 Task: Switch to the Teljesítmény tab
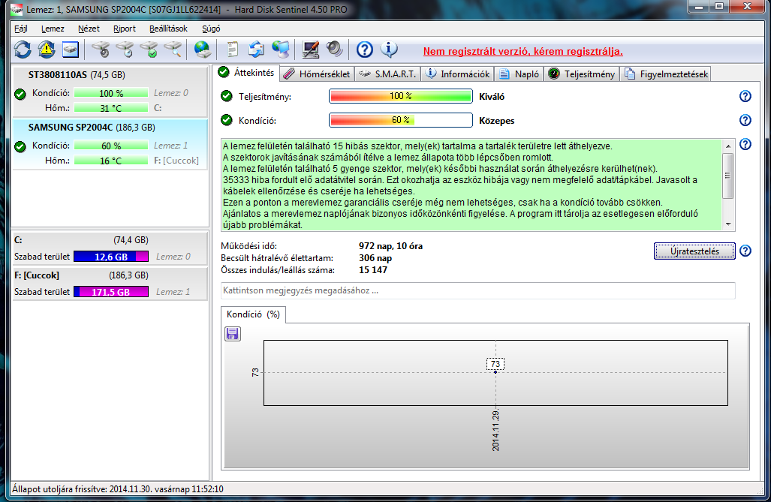click(582, 74)
